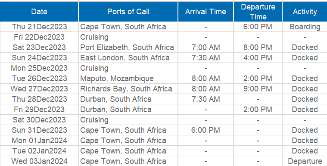Click the Departure activity cell
Image resolution: width=327 pixels, height=166 pixels.
click(305, 161)
